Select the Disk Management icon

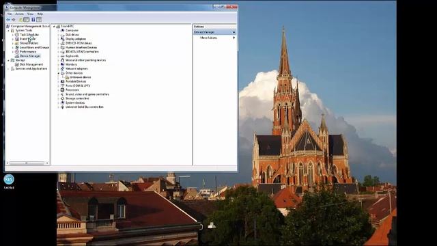click(17, 64)
